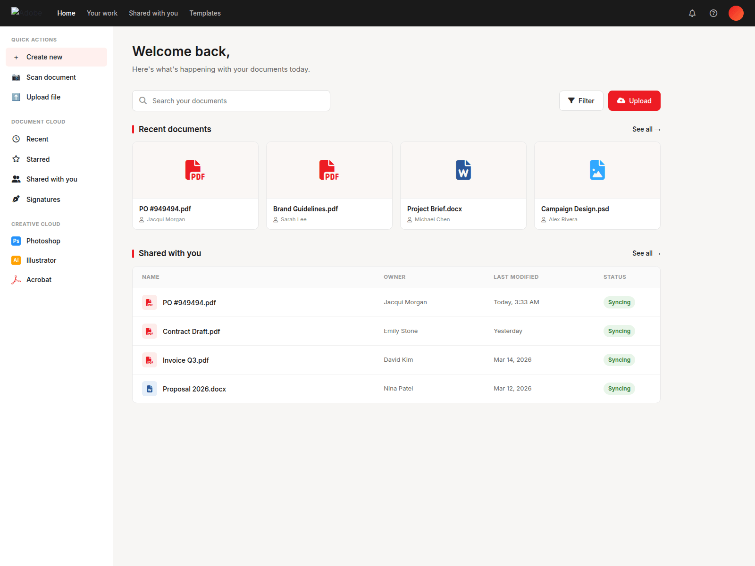The image size is (755, 566).
Task: Click the notifications bell icon
Action: click(692, 13)
